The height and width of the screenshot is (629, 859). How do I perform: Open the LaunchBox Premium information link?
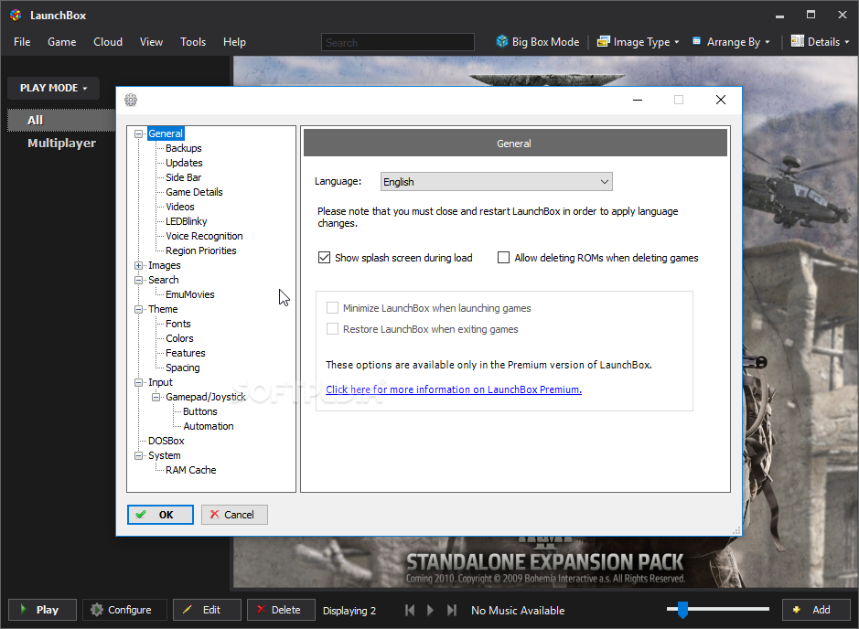[x=454, y=389]
